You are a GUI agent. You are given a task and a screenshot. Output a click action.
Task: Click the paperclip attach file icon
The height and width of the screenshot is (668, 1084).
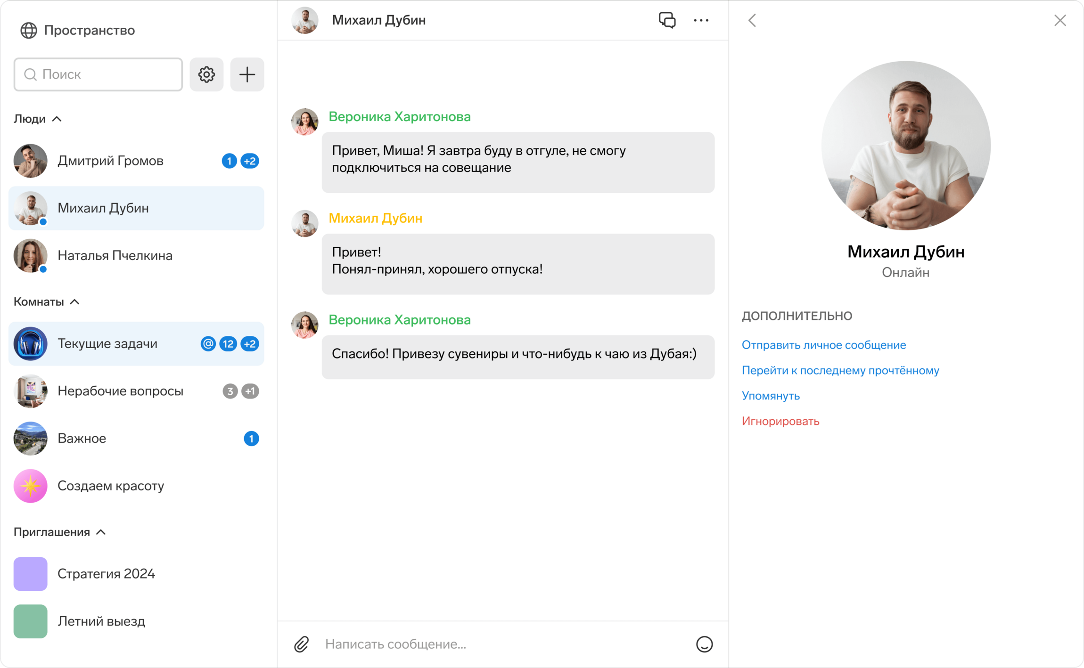coord(302,644)
